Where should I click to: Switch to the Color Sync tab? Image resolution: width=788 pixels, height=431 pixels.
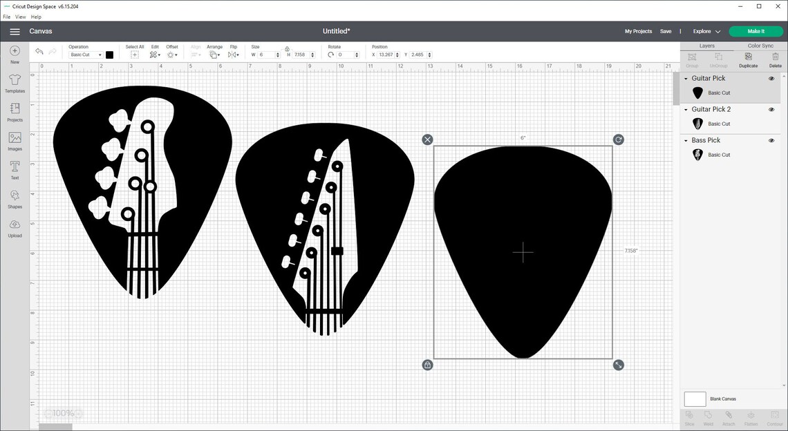pyautogui.click(x=759, y=46)
